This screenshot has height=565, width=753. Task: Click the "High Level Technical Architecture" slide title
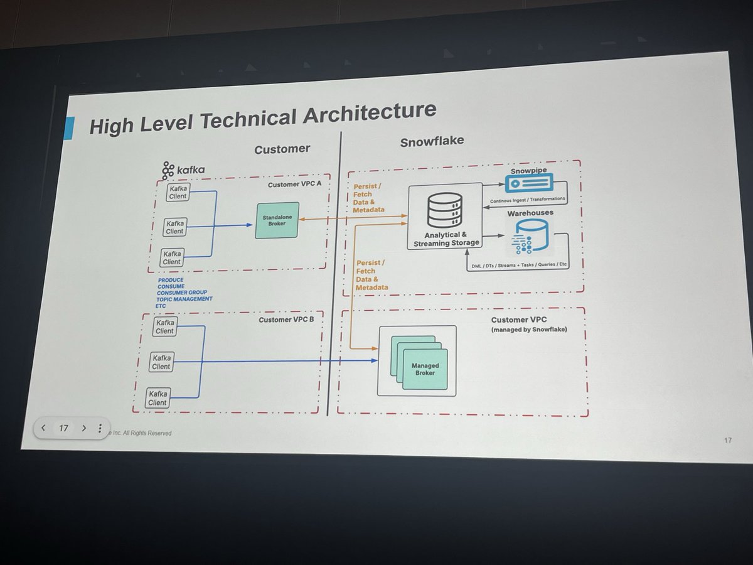[262, 119]
